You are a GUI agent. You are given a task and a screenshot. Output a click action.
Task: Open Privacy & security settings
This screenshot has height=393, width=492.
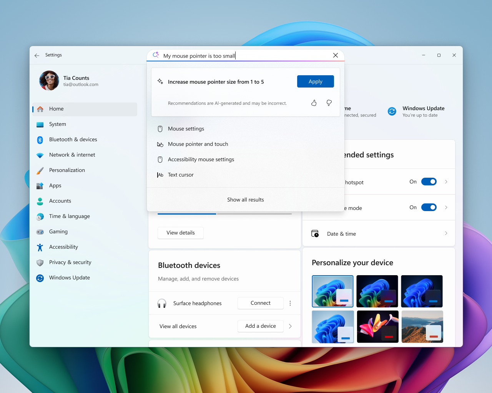pyautogui.click(x=85, y=263)
